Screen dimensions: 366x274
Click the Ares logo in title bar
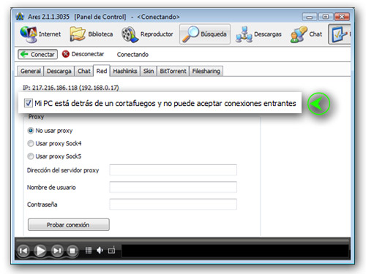tap(20, 17)
